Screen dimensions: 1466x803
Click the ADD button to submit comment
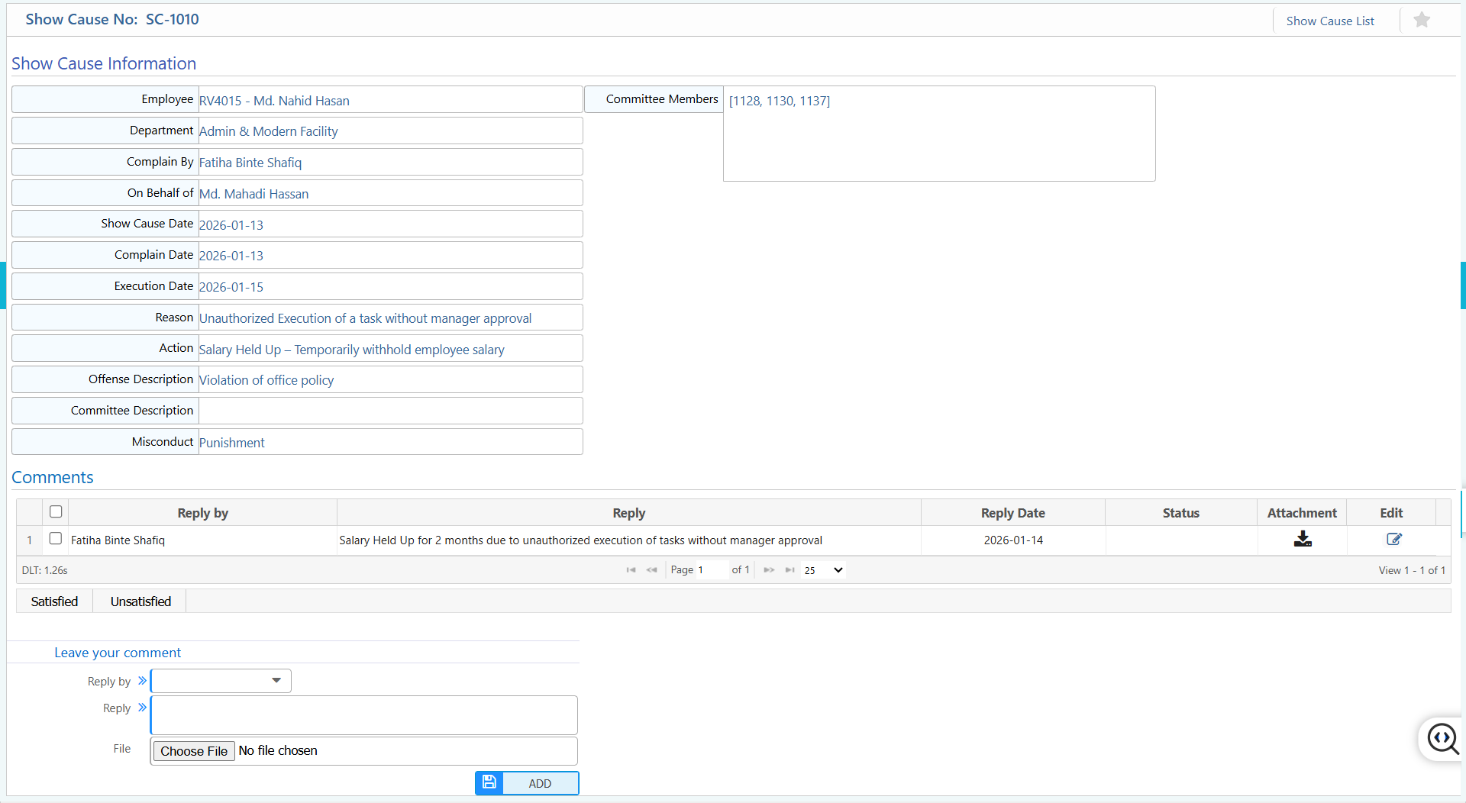pyautogui.click(x=540, y=782)
